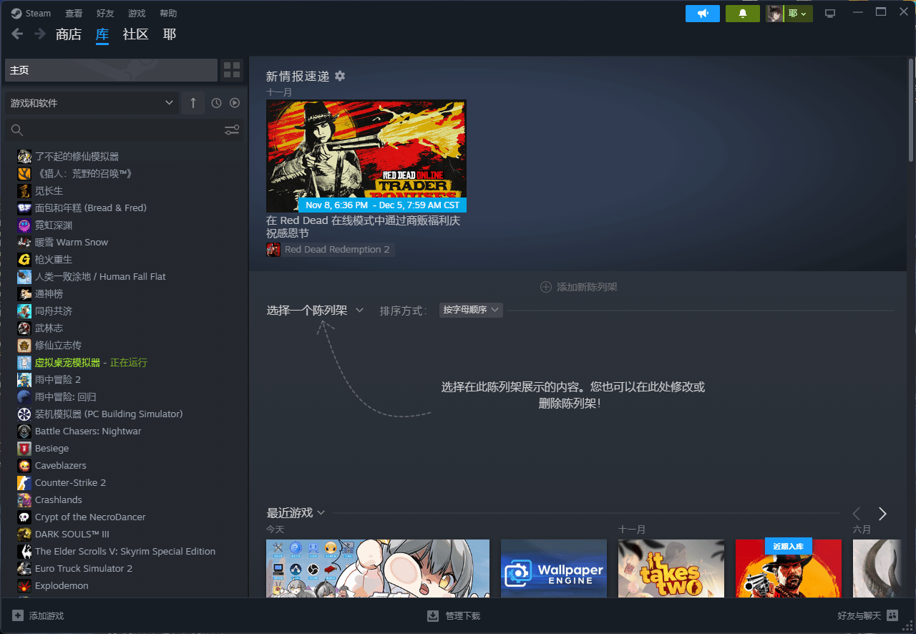Screen dimensions: 916x634
Task: Click the sort-order up arrow button
Action: (x=193, y=103)
